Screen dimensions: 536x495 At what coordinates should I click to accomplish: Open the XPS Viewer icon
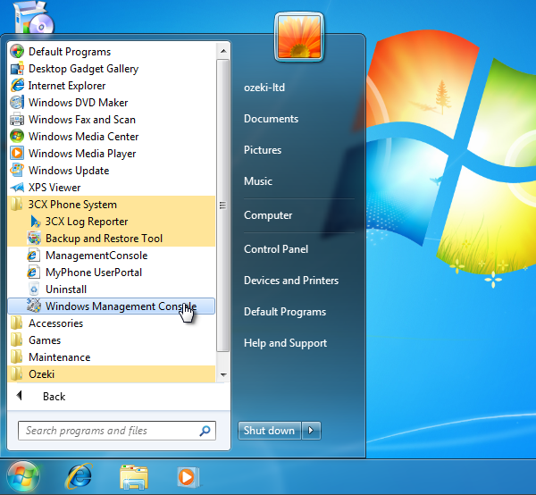pos(17,187)
